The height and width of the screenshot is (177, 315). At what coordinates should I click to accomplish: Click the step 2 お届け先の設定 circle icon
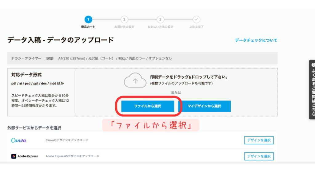coord(124,19)
